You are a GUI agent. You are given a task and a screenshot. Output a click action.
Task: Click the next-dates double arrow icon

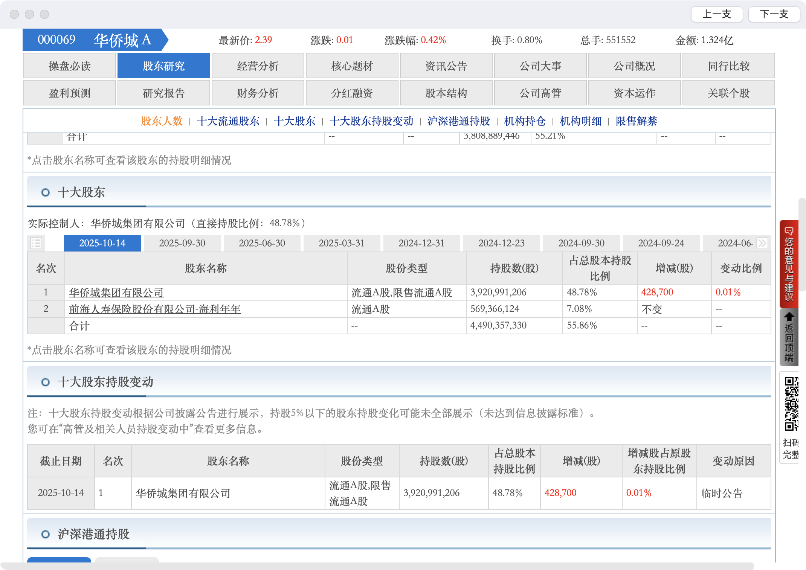pos(762,243)
